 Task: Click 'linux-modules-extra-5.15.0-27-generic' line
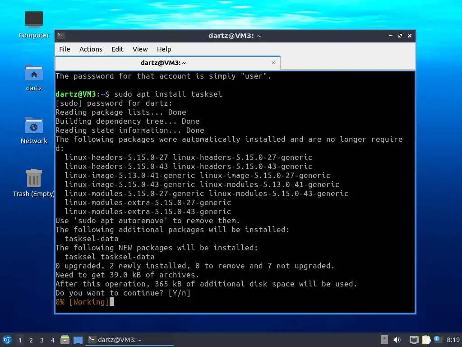148,203
